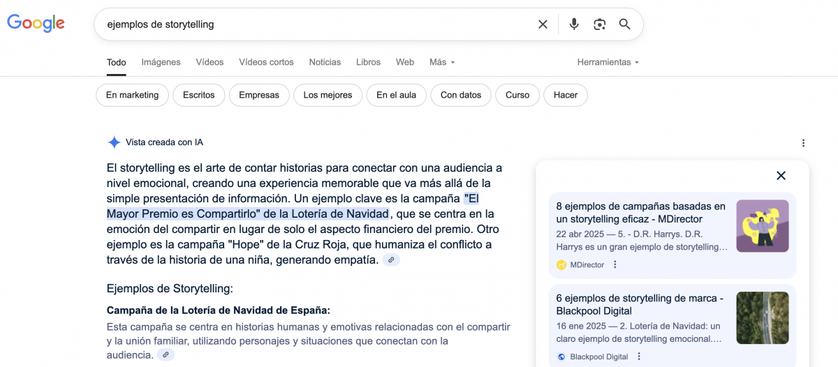Apply the 'Curso' filter chip
Viewport: 838px width, 367px height.
point(517,95)
